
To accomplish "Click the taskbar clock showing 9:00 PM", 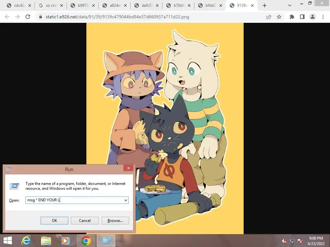I will click(316, 241).
